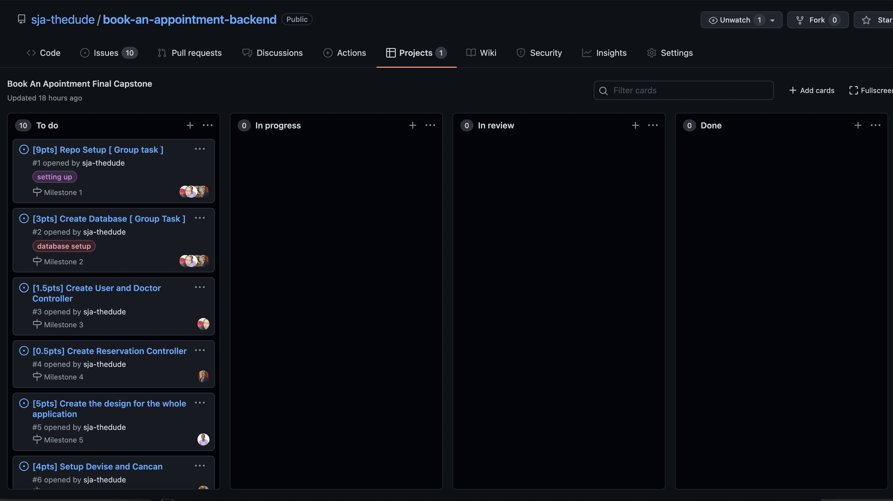
Task: Click the plus icon on To do column
Action: (x=190, y=125)
